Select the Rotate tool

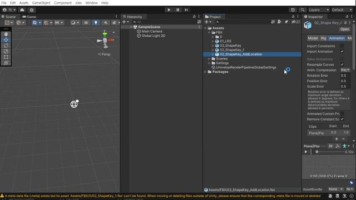click(6, 46)
